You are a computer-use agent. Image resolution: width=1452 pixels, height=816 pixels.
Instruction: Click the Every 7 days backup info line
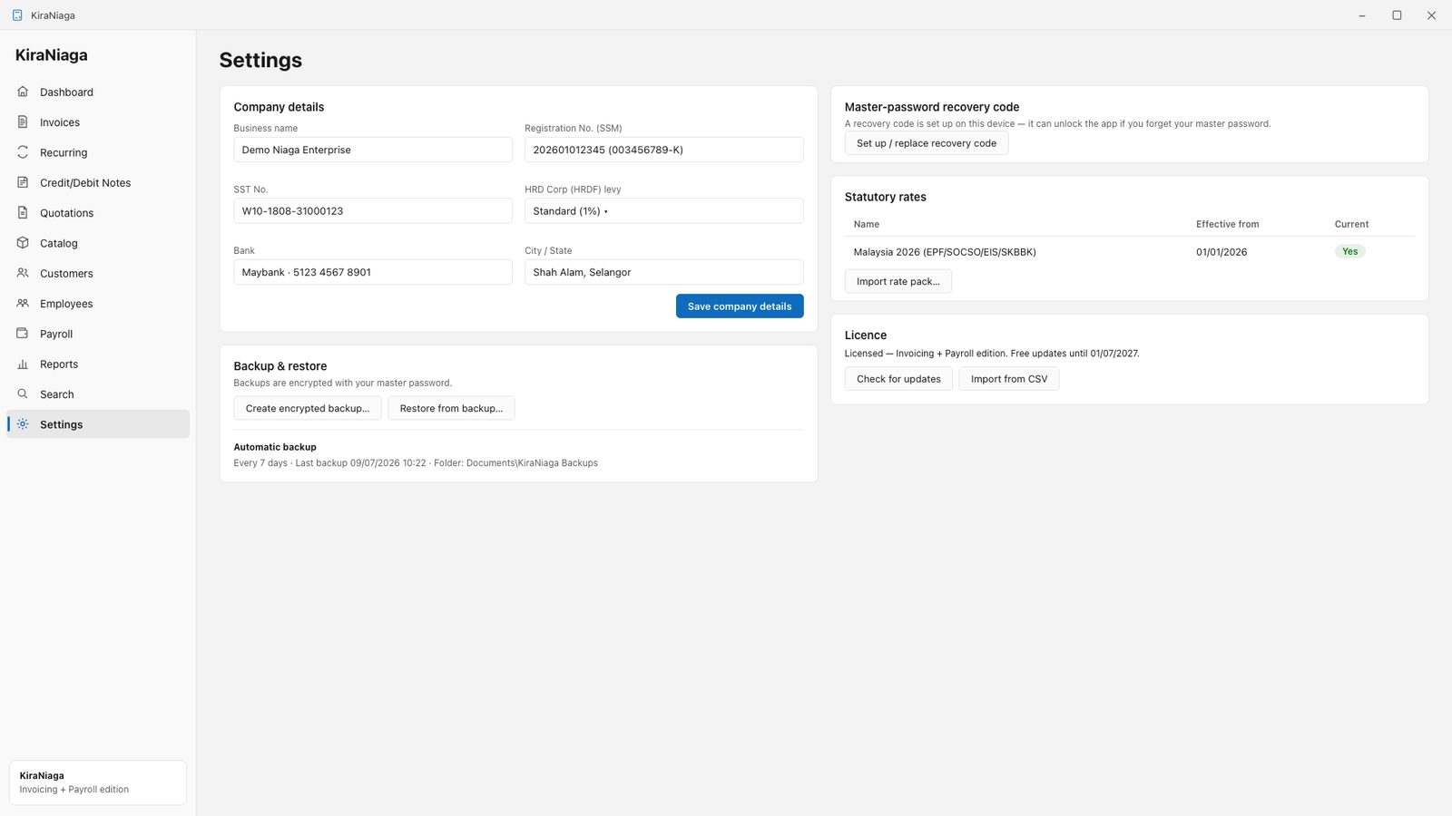(416, 463)
